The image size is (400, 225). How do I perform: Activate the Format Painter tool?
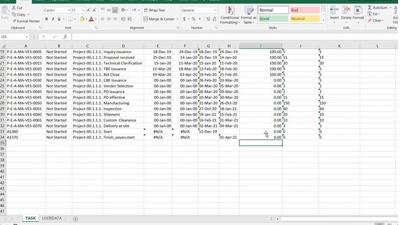tap(26, 21)
